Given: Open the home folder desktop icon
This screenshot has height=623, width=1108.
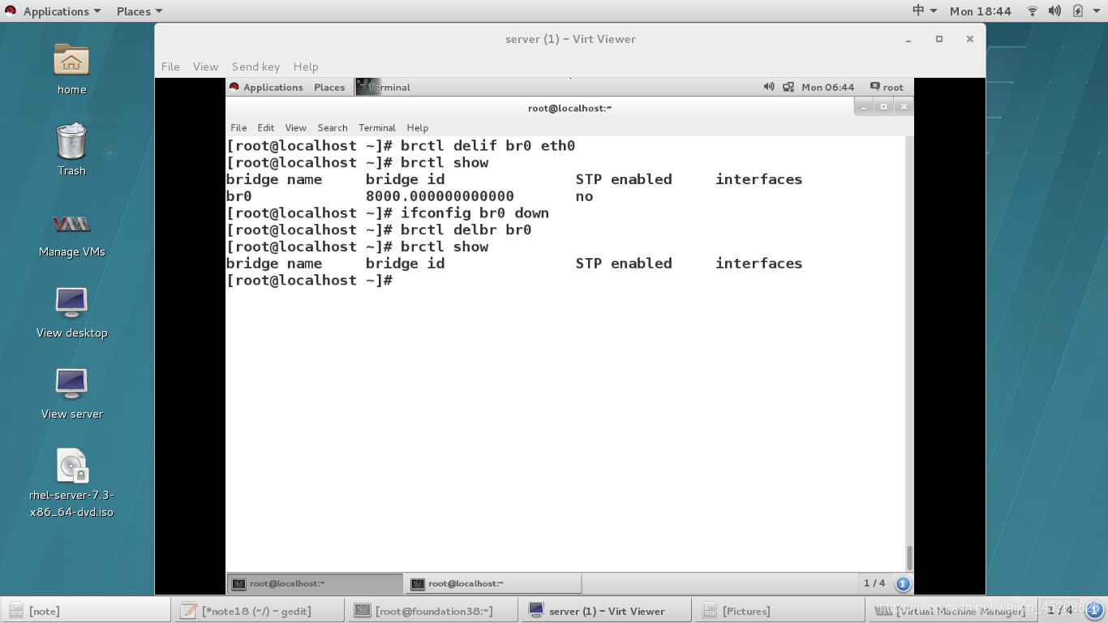Looking at the screenshot, I should (71, 60).
